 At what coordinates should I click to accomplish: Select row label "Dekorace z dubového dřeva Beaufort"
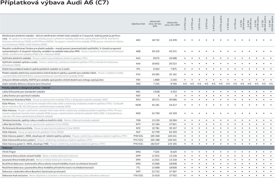click(34, 171)
